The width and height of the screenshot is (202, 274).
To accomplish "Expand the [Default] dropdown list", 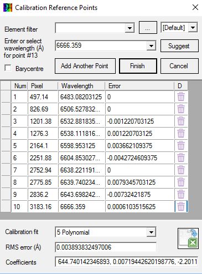I will [x=193, y=28].
